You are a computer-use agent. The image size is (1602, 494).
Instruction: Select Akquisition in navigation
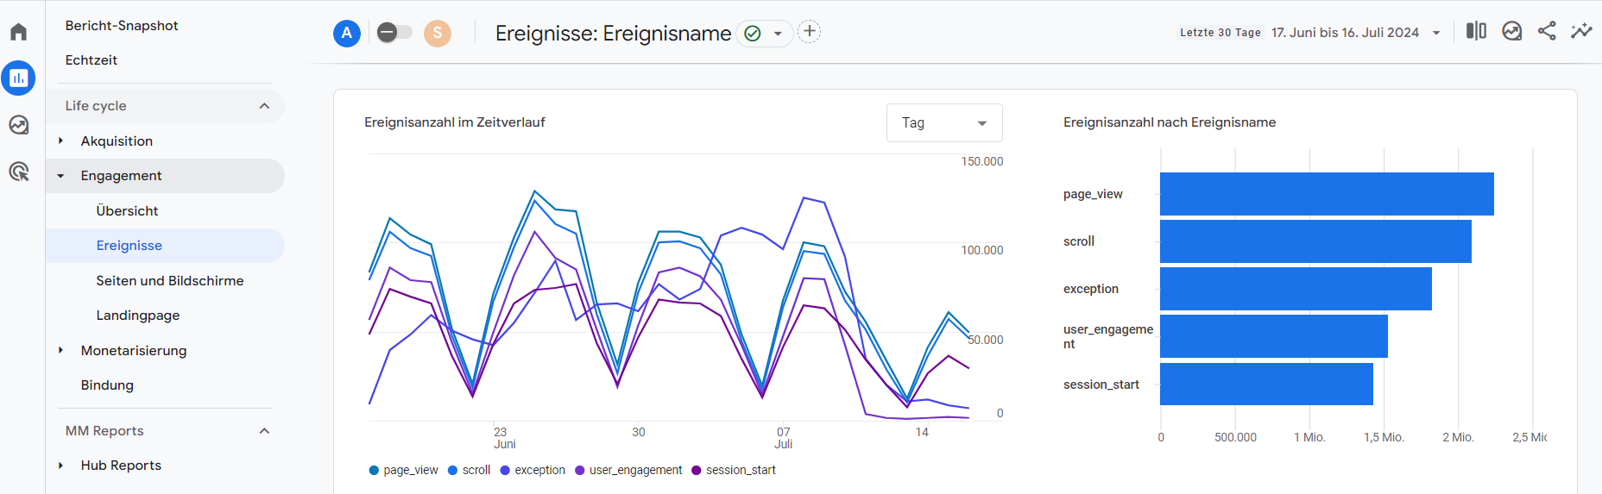[117, 141]
